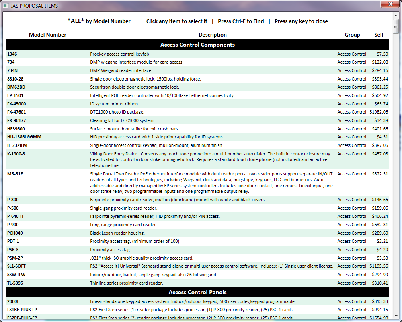The height and width of the screenshot is (322, 402).
Task: Click Access Control group in TL-5395 row
Action: (352, 283)
